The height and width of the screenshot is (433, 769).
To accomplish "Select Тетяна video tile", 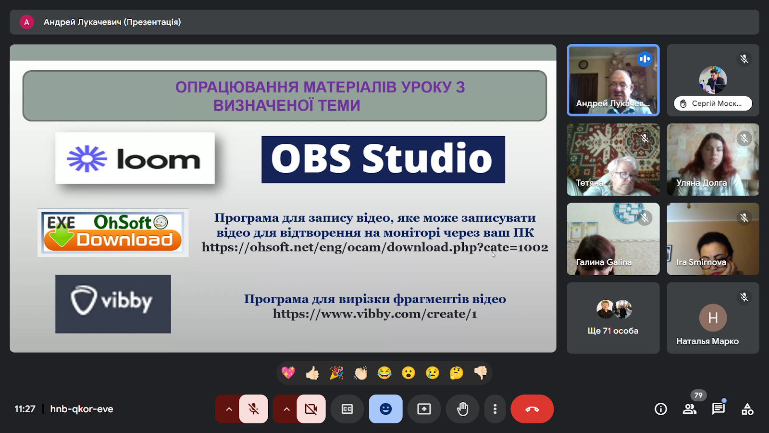I will 613,160.
